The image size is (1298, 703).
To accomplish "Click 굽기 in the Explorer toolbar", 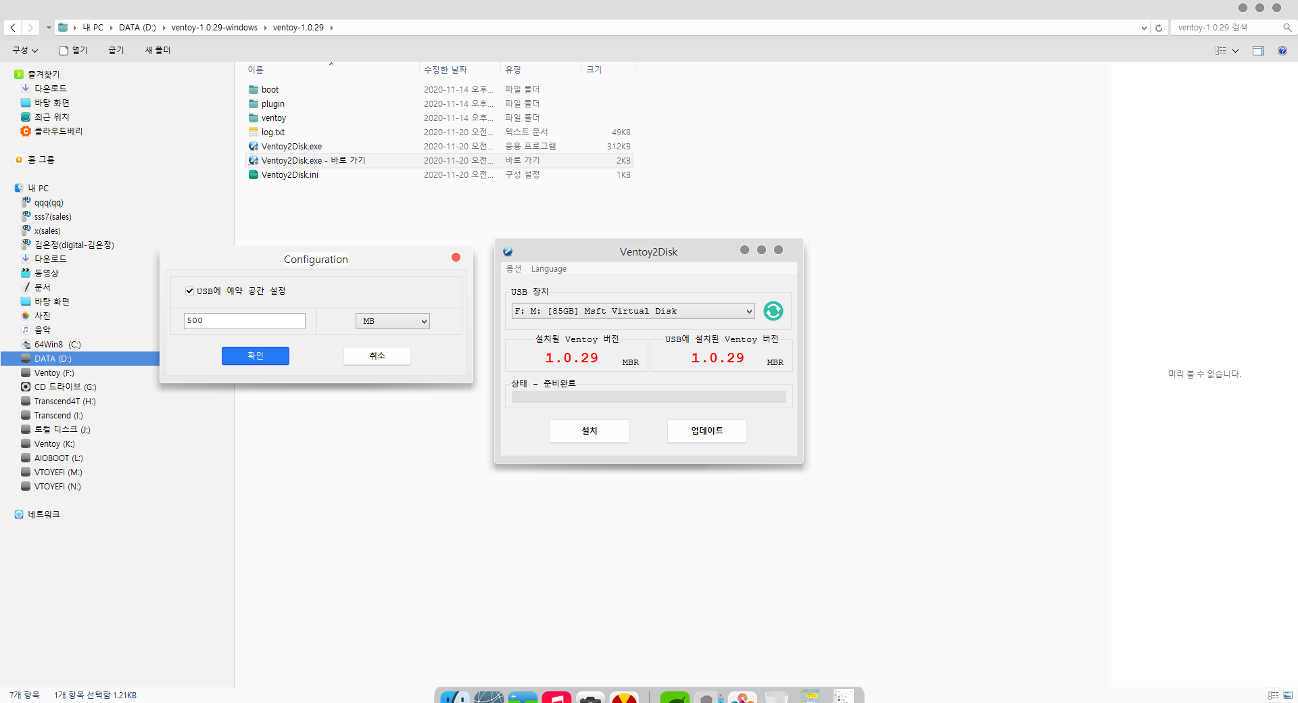I will tap(116, 51).
